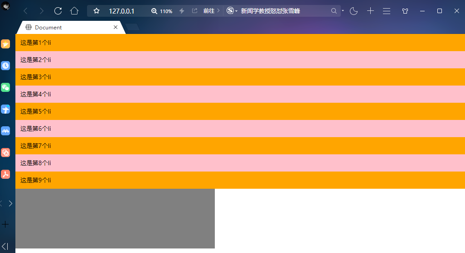The height and width of the screenshot is (253, 465).
Task: Close the Document tab
Action: coord(116,27)
